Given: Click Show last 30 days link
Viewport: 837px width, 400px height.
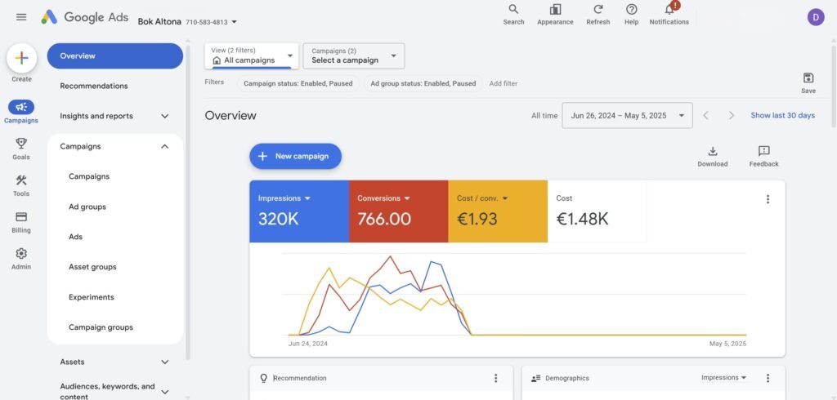Looking at the screenshot, I should [782, 115].
